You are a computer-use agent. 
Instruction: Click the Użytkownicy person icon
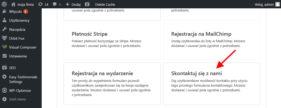click(4, 21)
